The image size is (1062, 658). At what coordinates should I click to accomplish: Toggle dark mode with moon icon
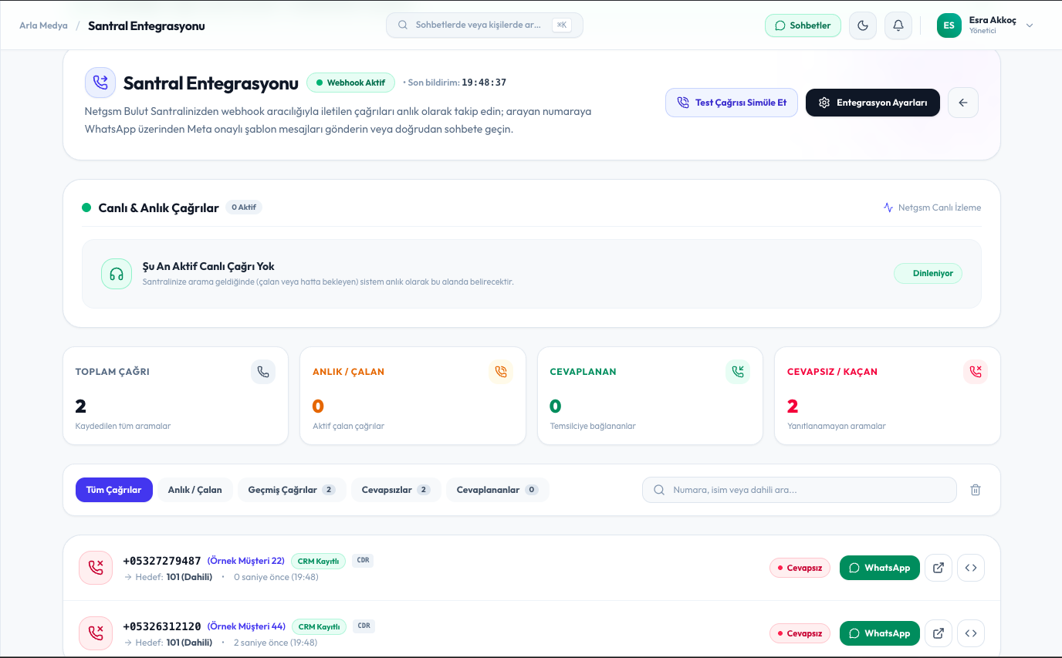863,25
